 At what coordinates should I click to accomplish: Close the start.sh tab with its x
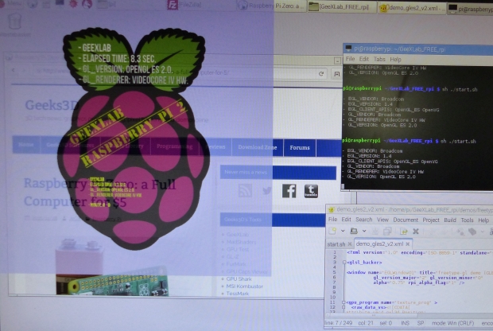click(x=350, y=244)
